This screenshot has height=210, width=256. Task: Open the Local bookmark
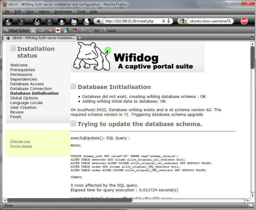pyautogui.click(x=109, y=30)
